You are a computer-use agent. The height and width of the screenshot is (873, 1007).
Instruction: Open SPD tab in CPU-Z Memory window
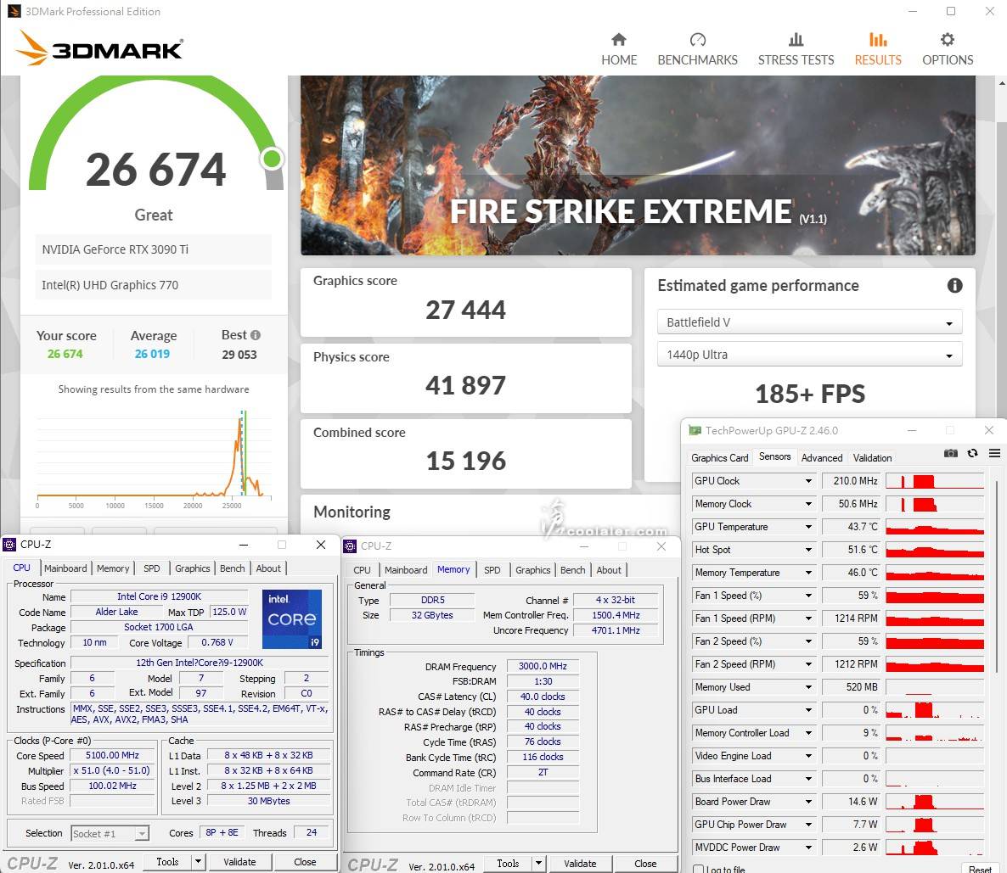coord(492,570)
